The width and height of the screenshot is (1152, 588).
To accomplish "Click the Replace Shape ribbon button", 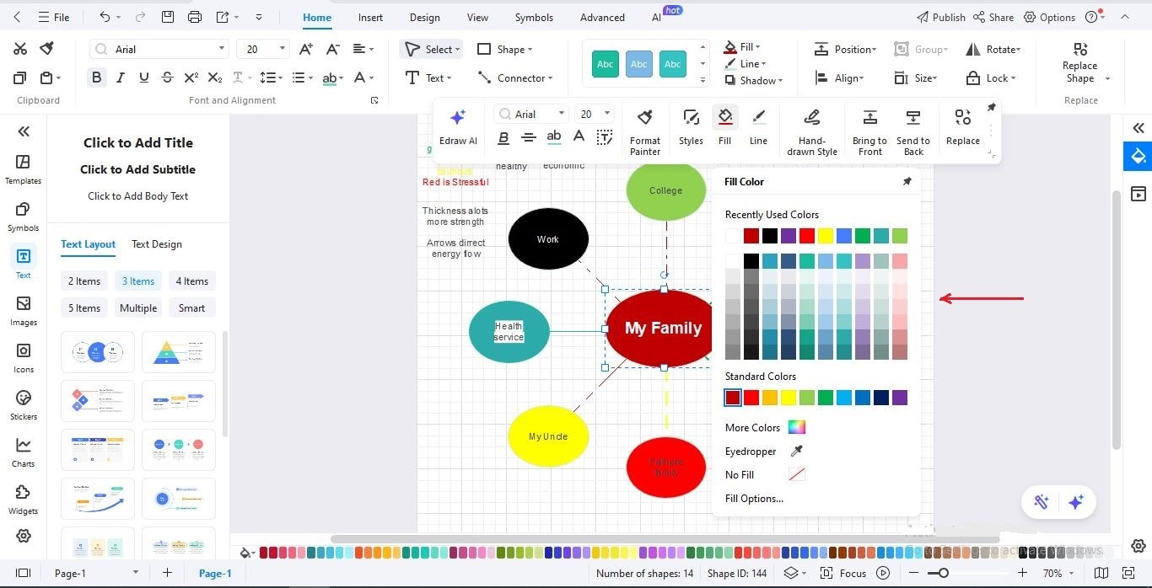I will click(1080, 62).
